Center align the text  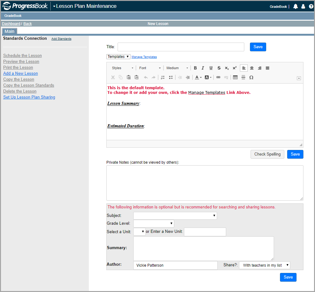click(252, 68)
